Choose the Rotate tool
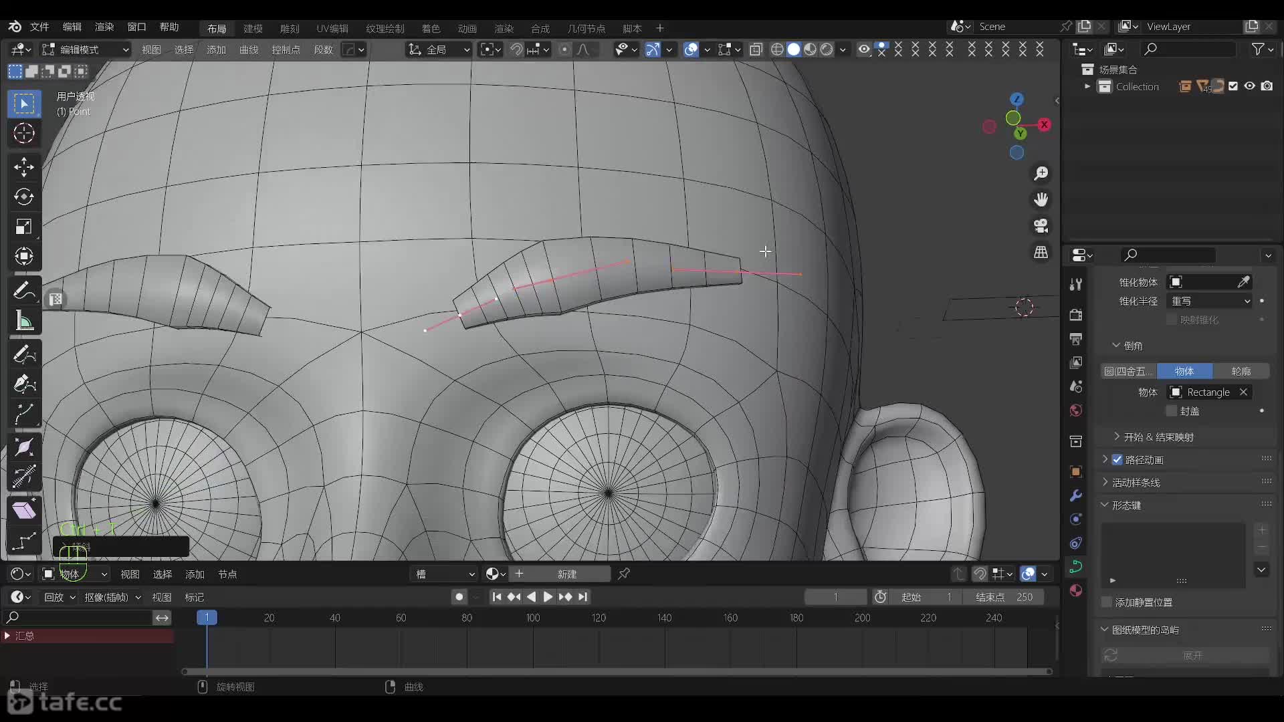1284x722 pixels. (24, 197)
